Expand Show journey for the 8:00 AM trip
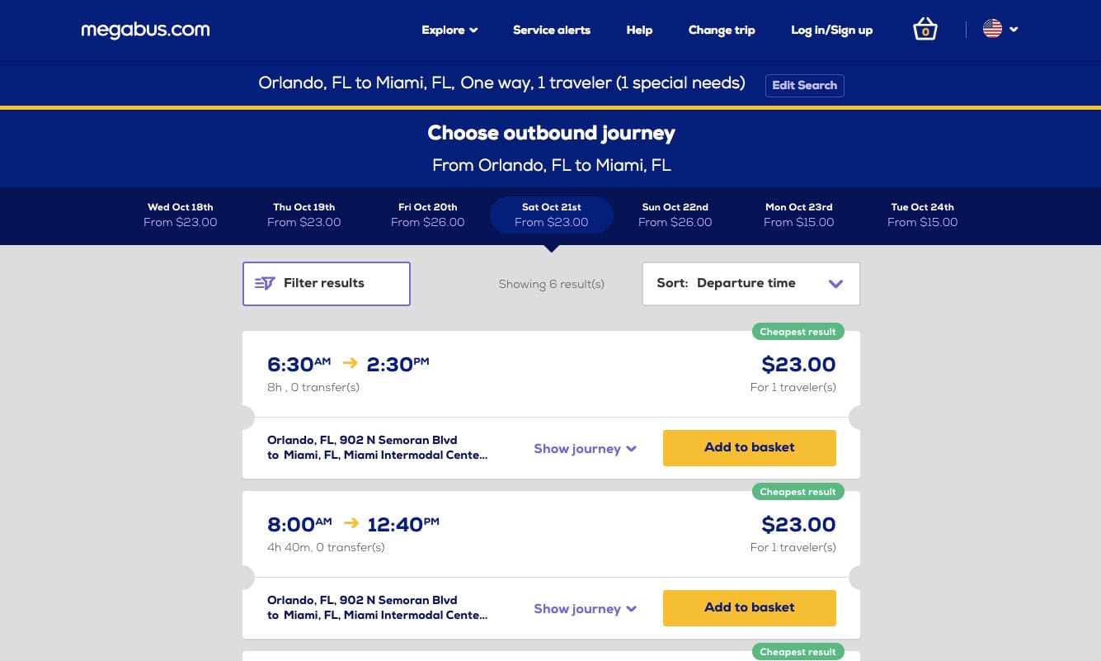This screenshot has height=661, width=1101. point(585,608)
